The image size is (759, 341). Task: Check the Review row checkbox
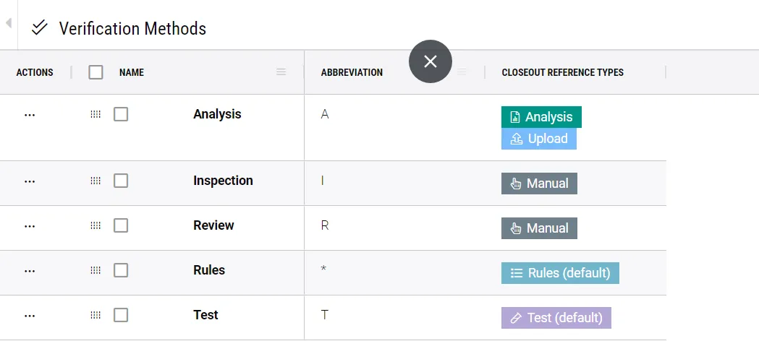(121, 225)
